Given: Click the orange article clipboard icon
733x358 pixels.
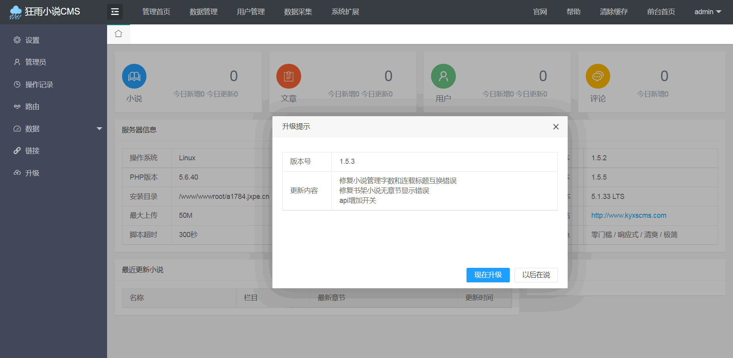Looking at the screenshot, I should click(289, 76).
